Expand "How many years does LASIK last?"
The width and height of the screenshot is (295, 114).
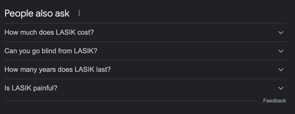tap(145, 70)
